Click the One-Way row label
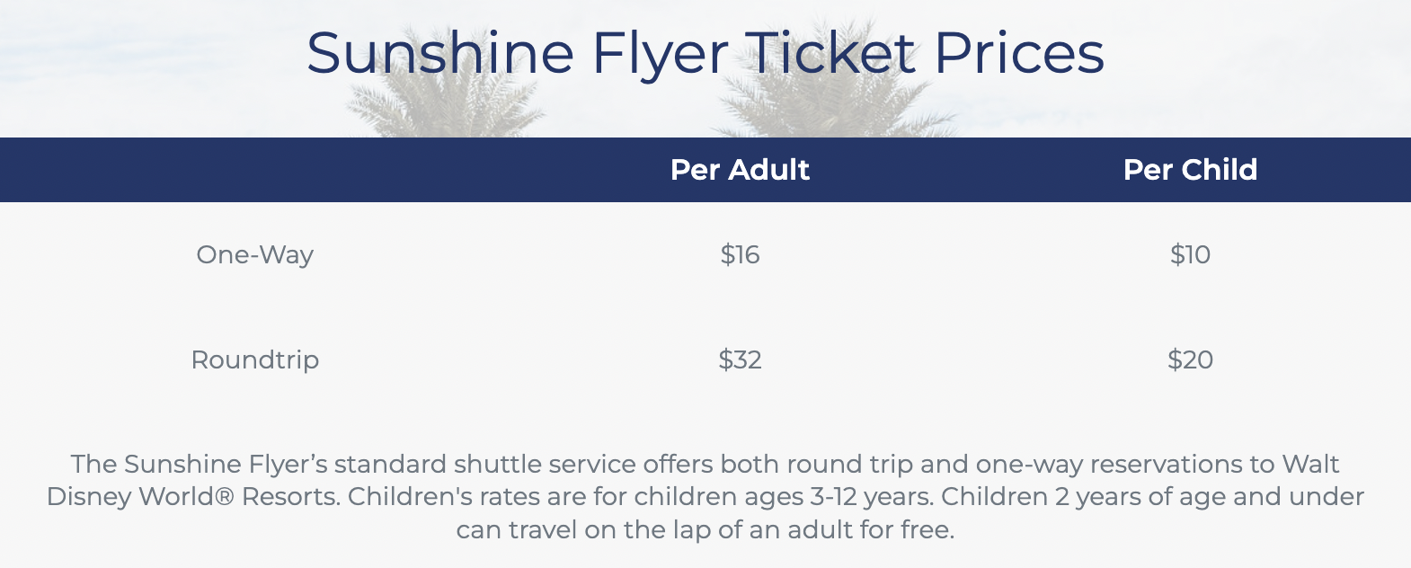Viewport: 1411px width, 568px height. pos(255,255)
